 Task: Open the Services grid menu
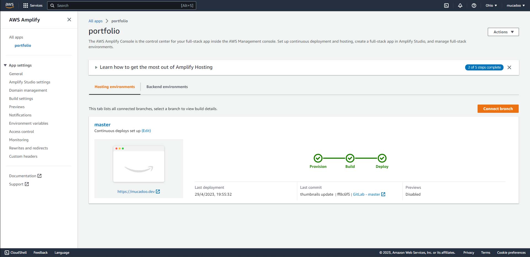pos(33,6)
